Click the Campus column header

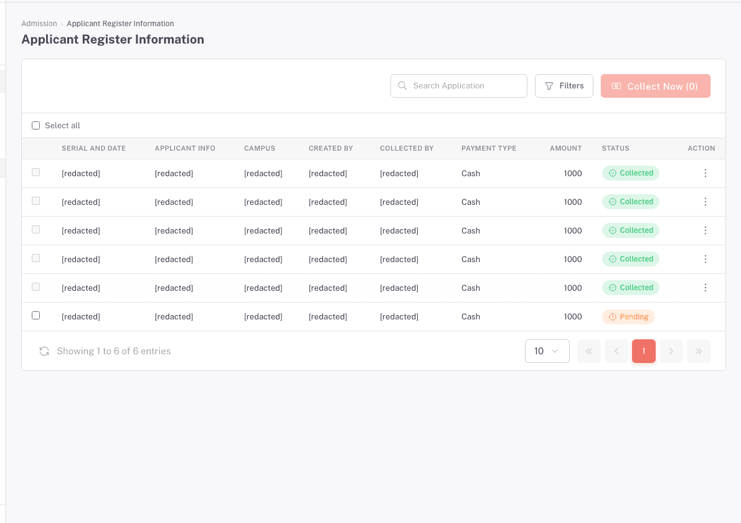[x=260, y=148]
